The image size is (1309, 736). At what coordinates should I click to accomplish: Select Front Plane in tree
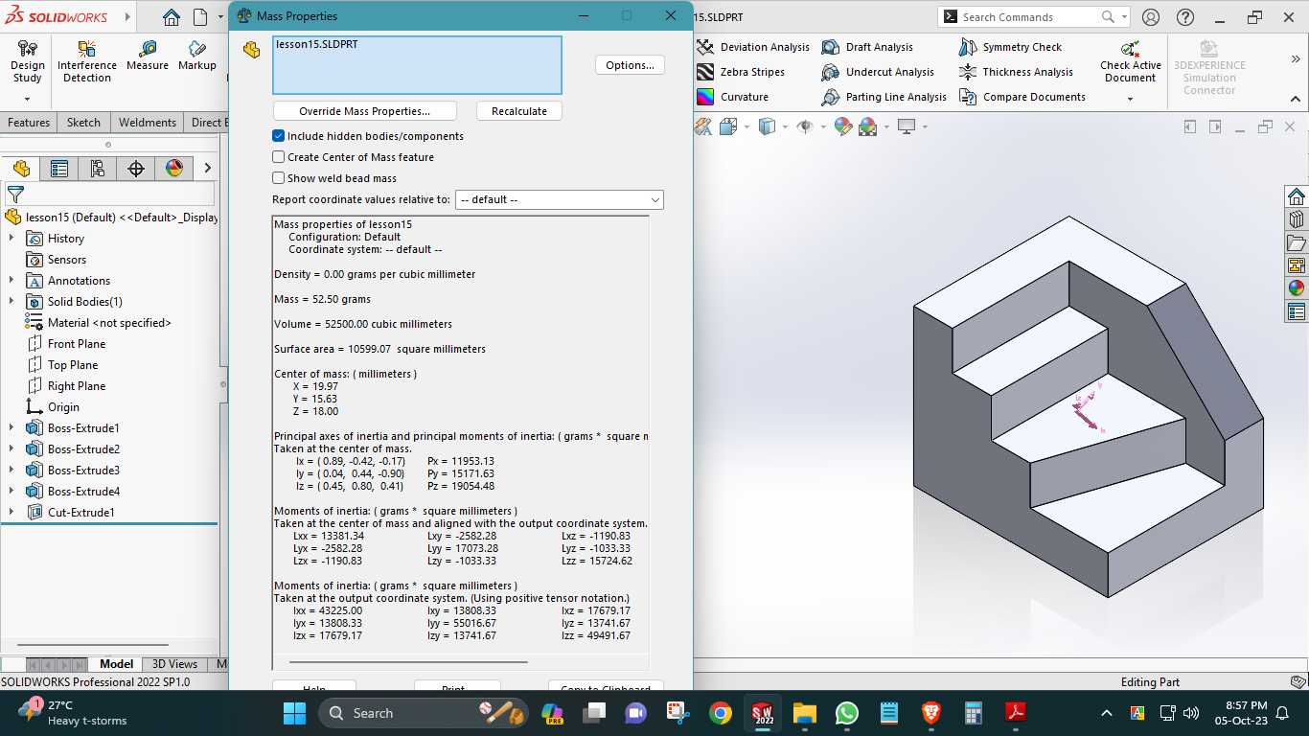coord(77,344)
